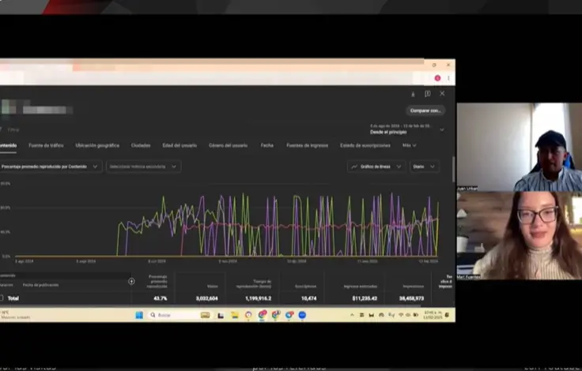Sort by 'Porcentaje promedio reproducido' column header
The height and width of the screenshot is (371, 582).
click(x=157, y=281)
